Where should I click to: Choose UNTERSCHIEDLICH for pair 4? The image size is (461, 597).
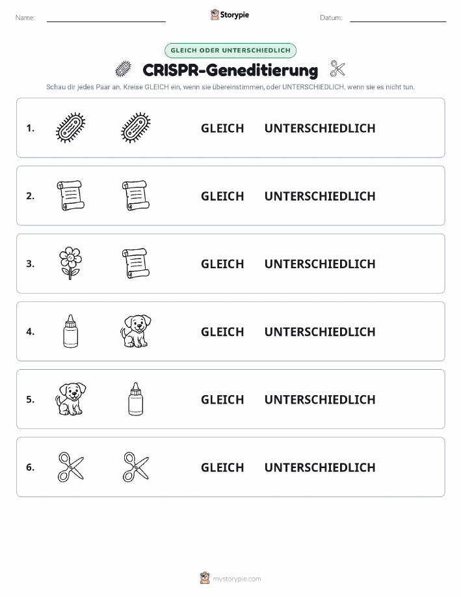pos(320,331)
